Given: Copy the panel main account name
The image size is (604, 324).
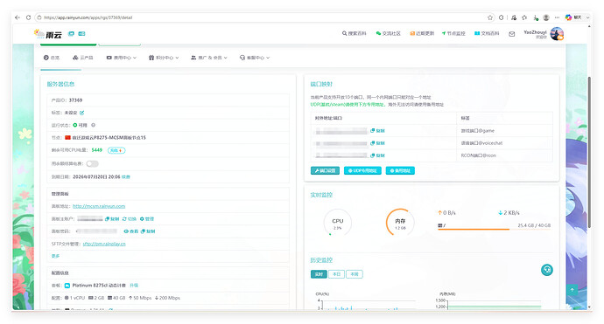Looking at the screenshot, I should [112, 218].
